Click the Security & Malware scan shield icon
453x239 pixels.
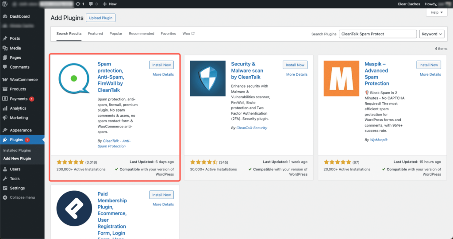click(207, 78)
